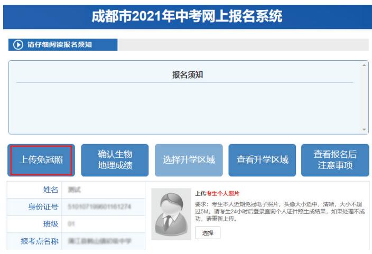The image size is (372, 254).
Task: Click the 报名须知 heading text
Action: click(x=188, y=74)
